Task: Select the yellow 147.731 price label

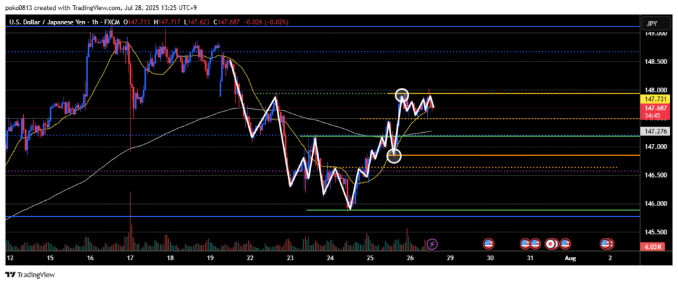Action: tap(654, 98)
